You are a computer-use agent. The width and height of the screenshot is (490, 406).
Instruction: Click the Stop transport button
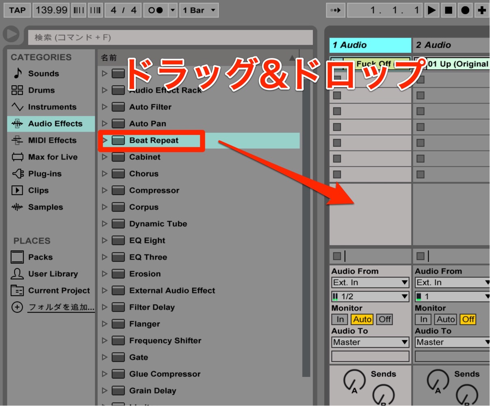click(449, 10)
